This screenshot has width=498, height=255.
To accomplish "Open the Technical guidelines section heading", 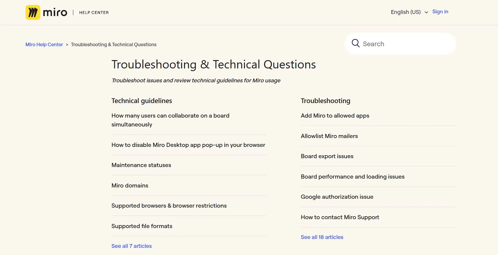I will point(142,101).
